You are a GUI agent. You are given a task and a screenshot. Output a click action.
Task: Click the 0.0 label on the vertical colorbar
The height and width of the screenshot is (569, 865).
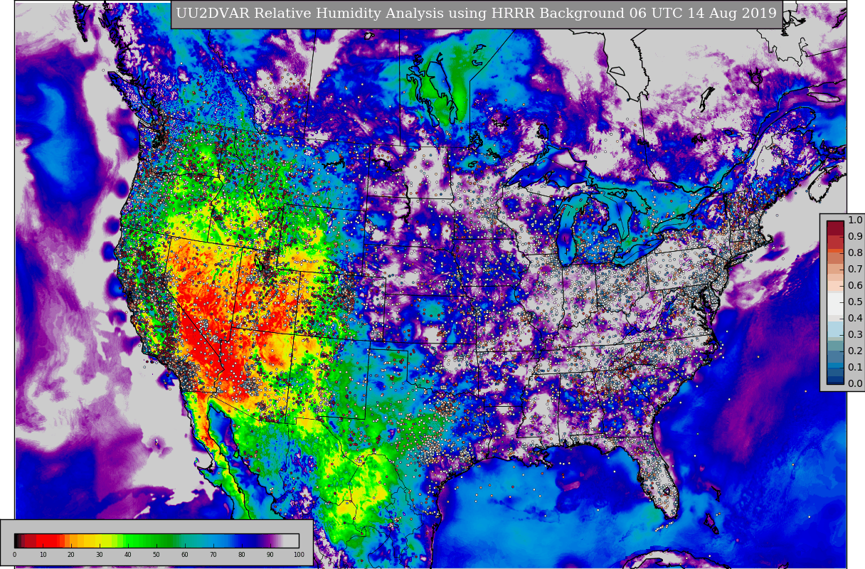click(x=855, y=383)
